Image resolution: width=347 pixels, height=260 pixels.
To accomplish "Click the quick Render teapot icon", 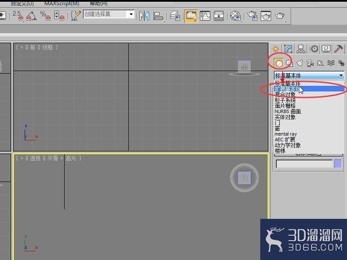I will tap(280, 16).
